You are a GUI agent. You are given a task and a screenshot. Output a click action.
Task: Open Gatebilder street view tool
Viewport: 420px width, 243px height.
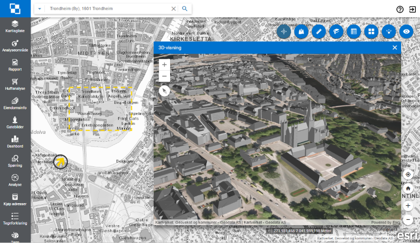tap(15, 122)
